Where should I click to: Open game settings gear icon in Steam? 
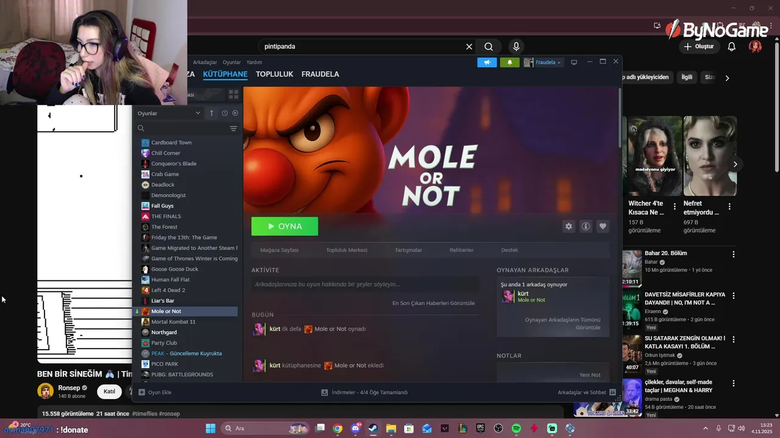569,226
